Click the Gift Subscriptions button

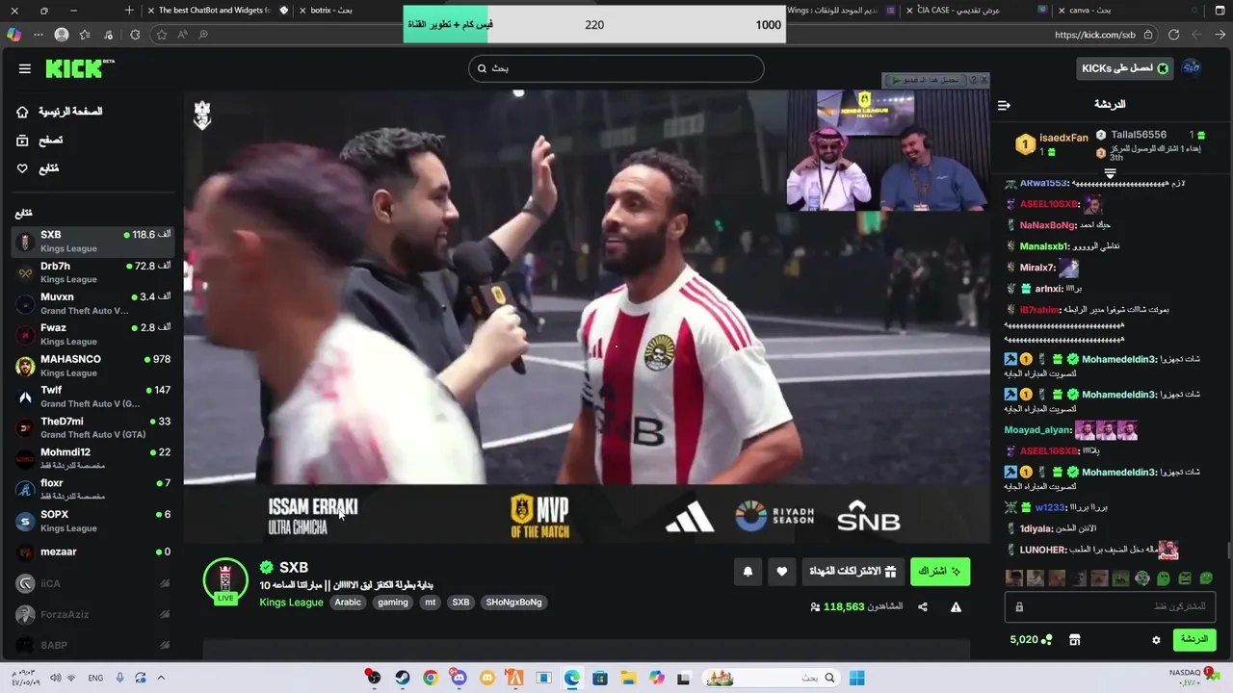(x=853, y=571)
